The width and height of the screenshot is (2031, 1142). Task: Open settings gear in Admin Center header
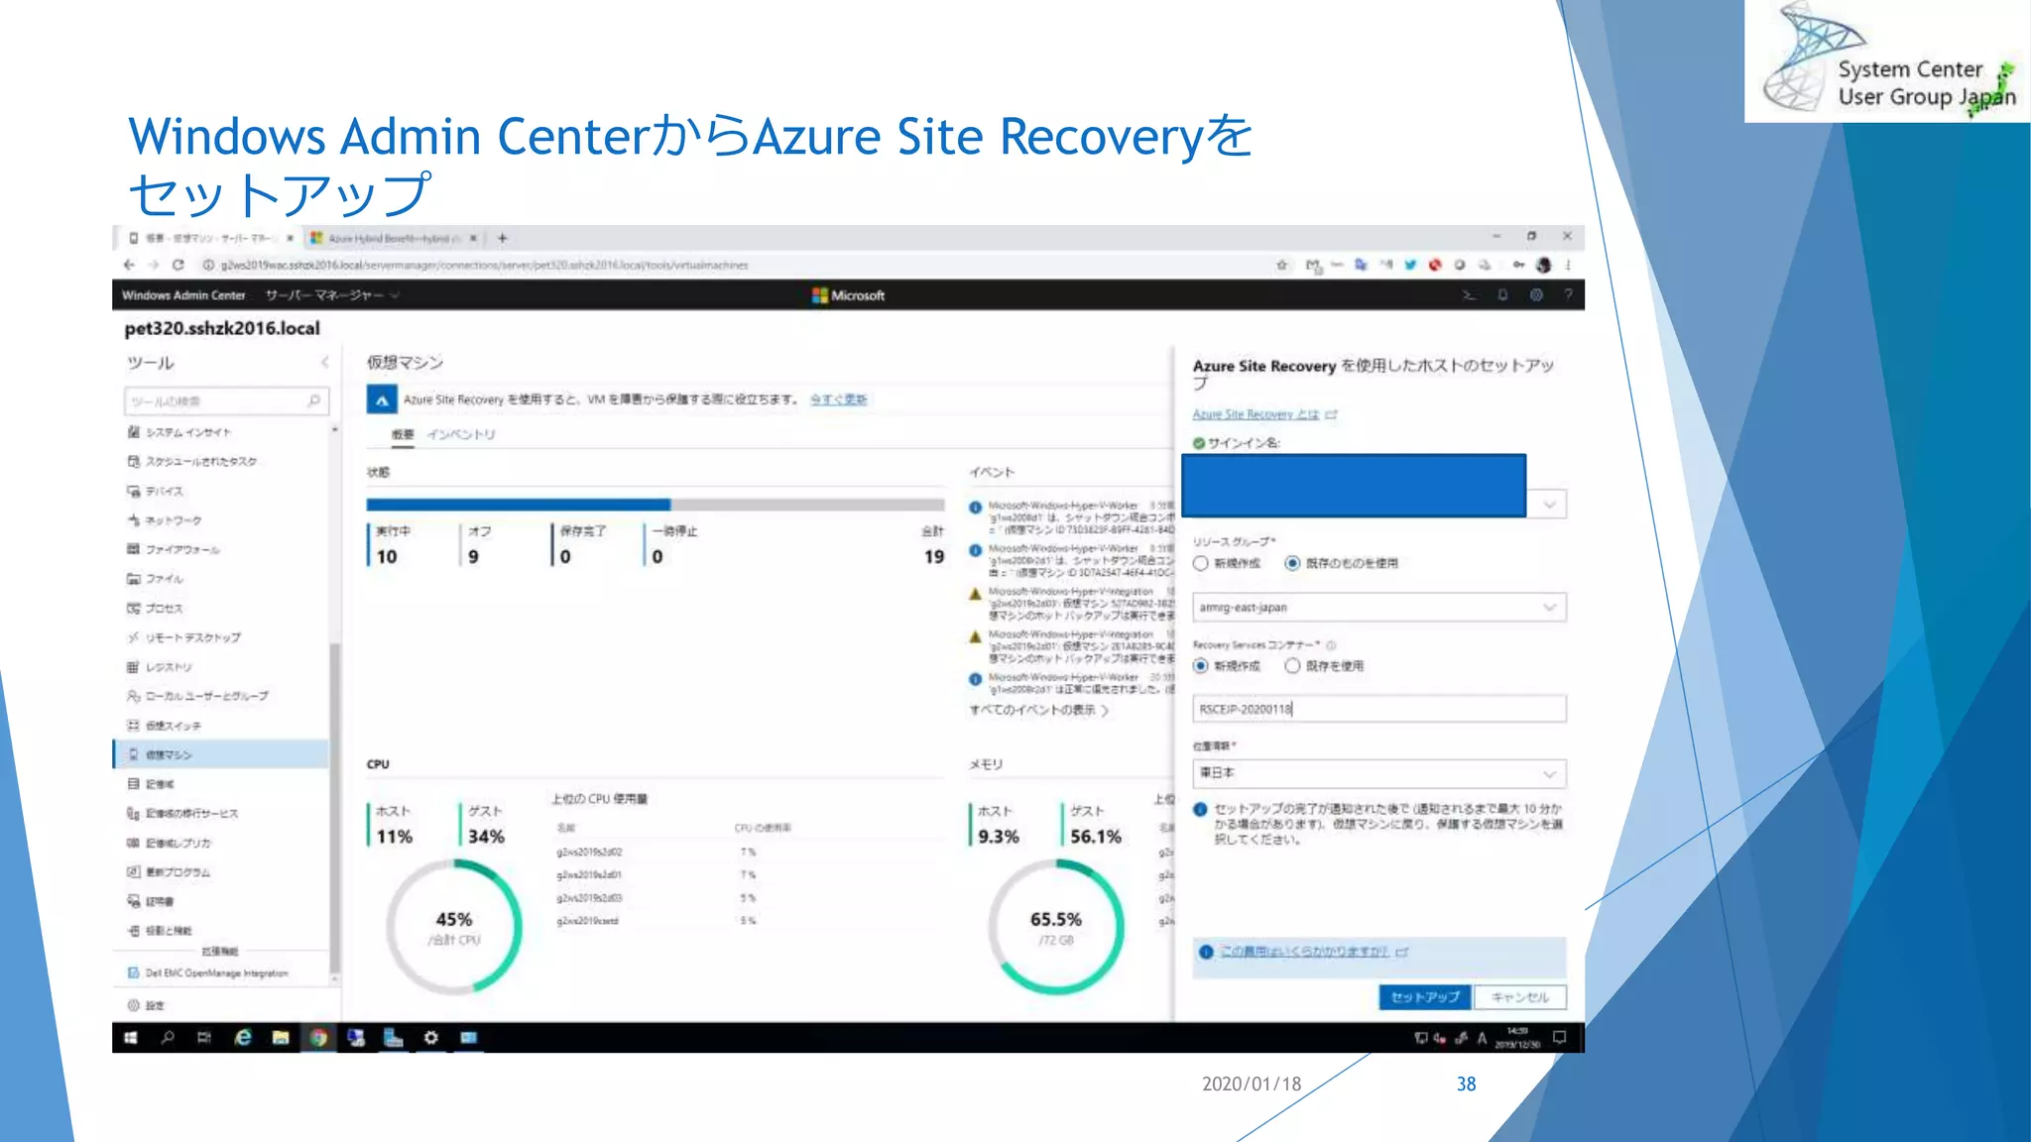tap(1536, 295)
